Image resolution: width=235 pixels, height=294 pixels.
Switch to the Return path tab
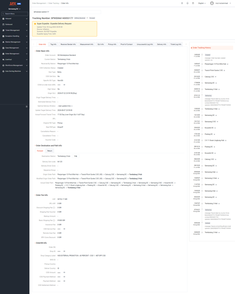(x=50, y=151)
